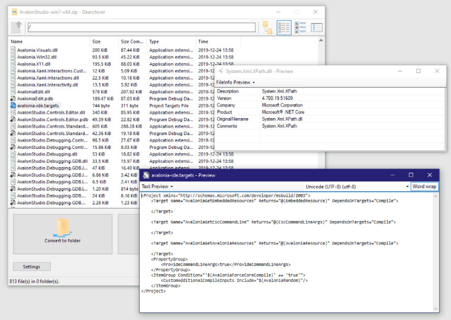The height and width of the screenshot is (320, 451).
Task: Click the AvalonStudio.Debugging.GDB.dll file icon
Action: click(13, 161)
